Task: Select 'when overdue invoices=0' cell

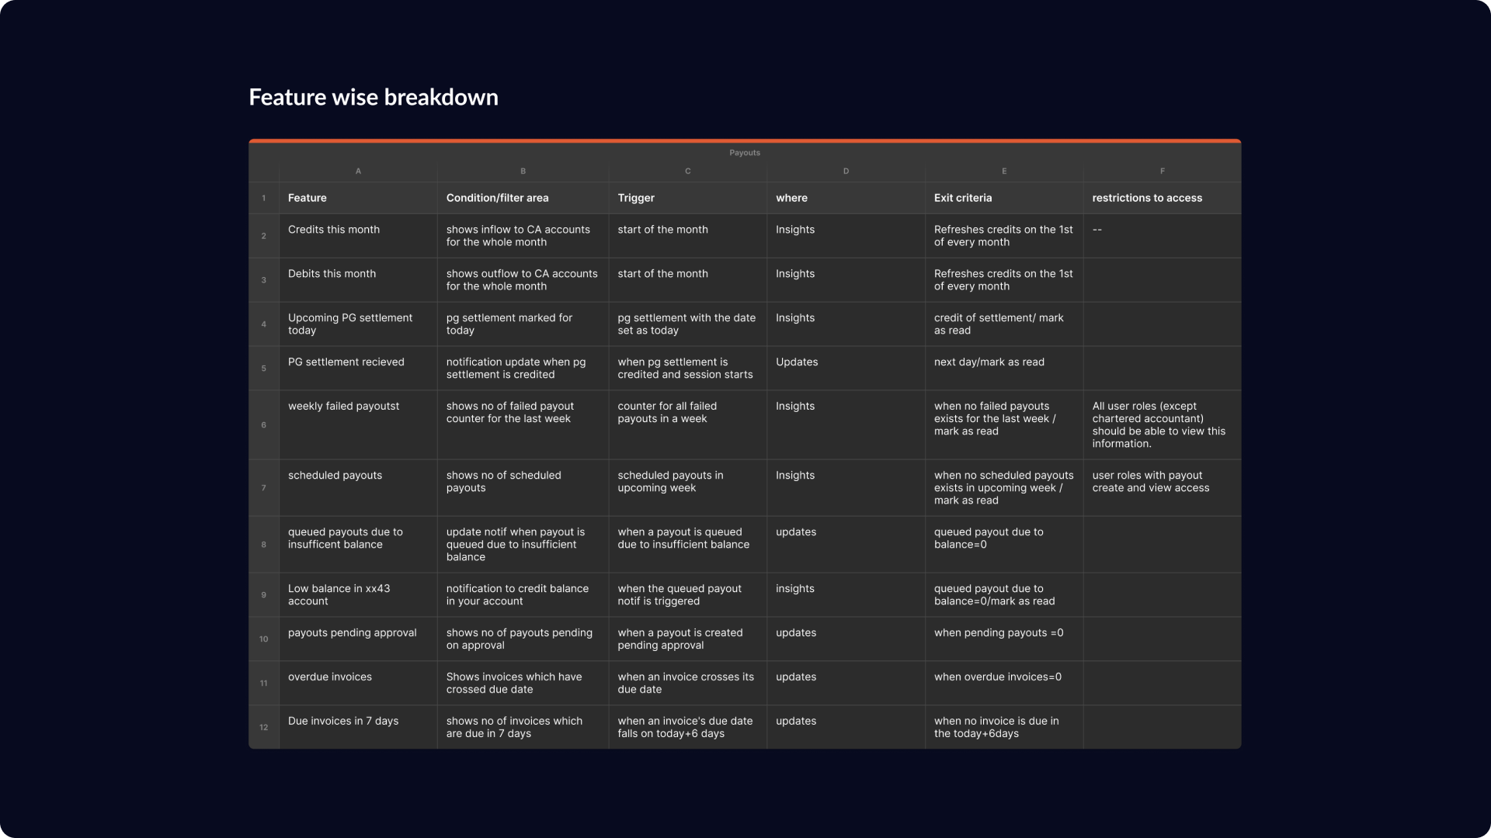Action: click(x=1004, y=684)
